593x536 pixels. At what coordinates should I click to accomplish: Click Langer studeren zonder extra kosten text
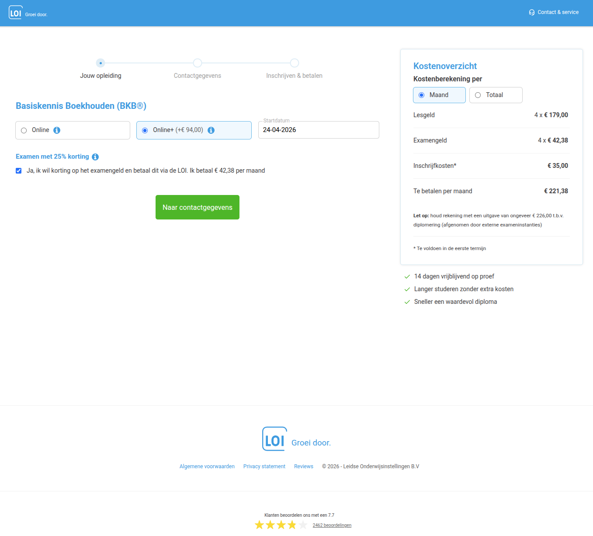pos(464,289)
